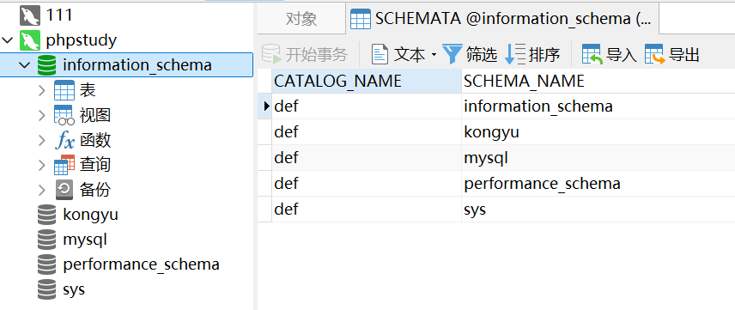Click the 导出 export button label
This screenshot has height=310, width=735.
pos(683,55)
